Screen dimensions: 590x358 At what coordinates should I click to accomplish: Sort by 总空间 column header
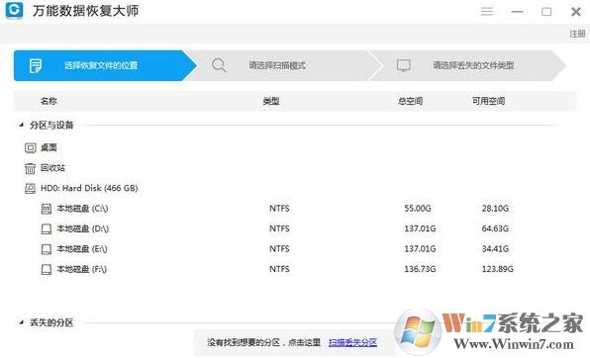410,101
